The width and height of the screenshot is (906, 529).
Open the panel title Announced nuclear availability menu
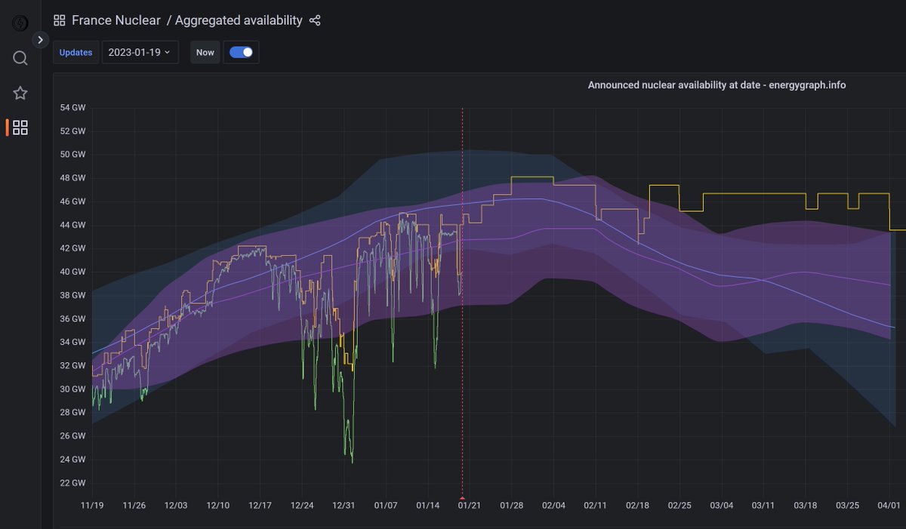pos(716,85)
